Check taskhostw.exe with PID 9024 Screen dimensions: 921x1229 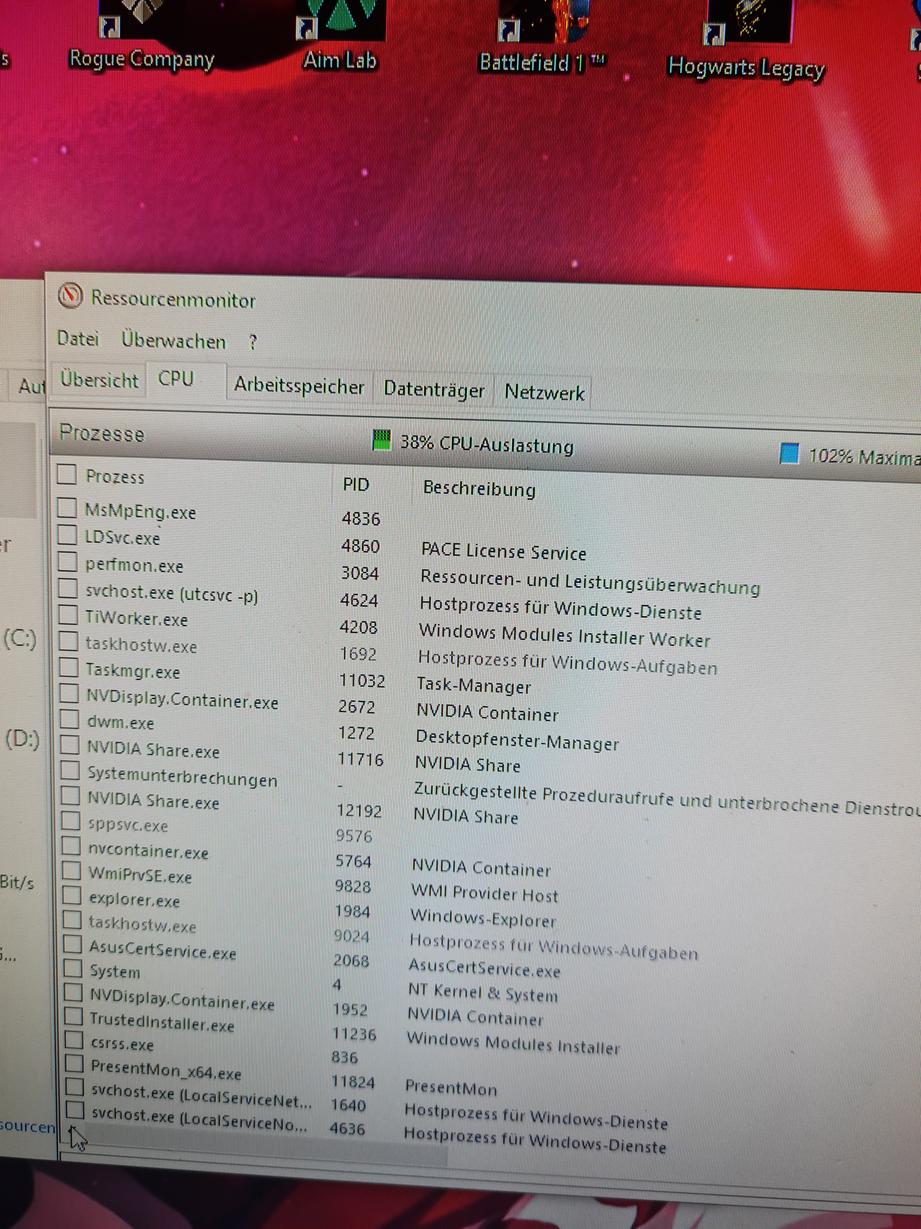[72, 920]
